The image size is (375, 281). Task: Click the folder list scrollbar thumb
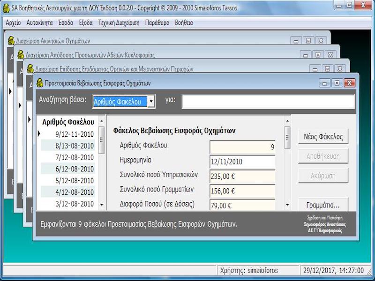102,140
